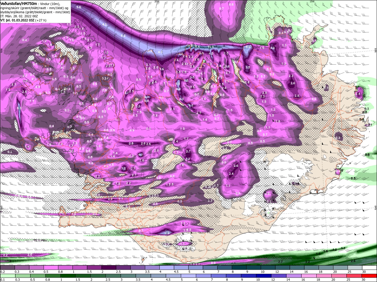This screenshot has height=282, width=377.
Task: Pick lower rain legend swatch between 6 and 7
Action: [203, 276]
